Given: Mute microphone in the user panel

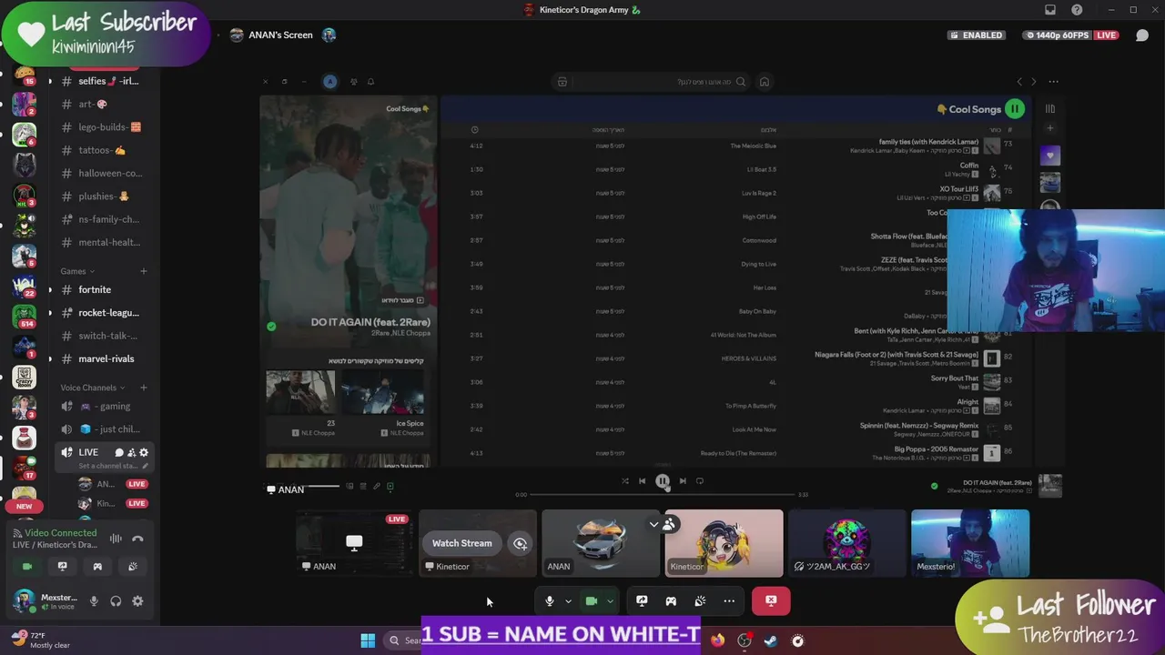Looking at the screenshot, I should pos(94,601).
